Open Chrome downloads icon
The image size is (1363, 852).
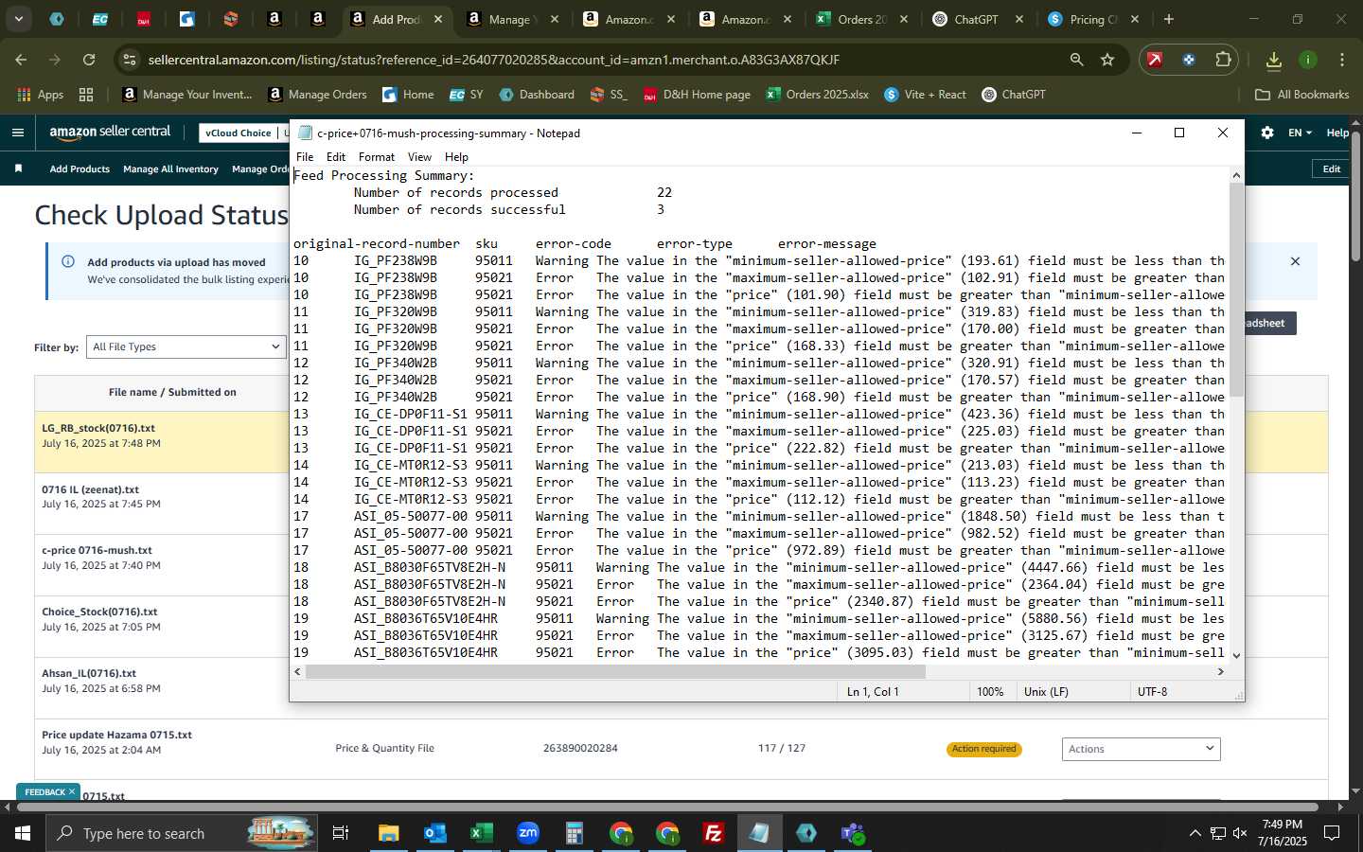(1274, 60)
